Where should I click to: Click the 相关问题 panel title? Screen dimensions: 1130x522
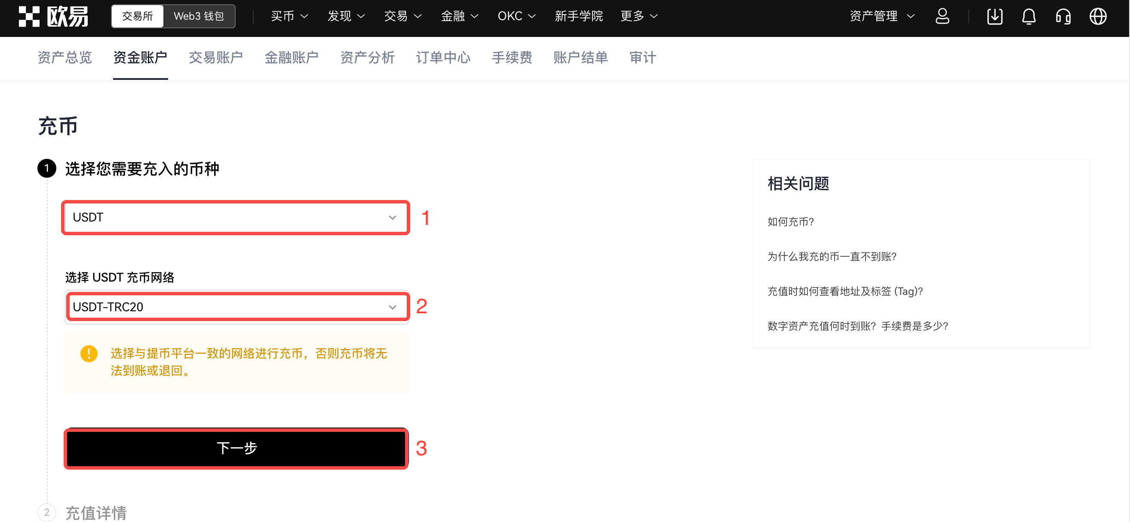[x=798, y=183]
